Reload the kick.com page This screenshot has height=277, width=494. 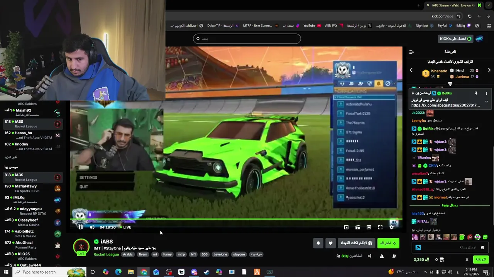click(x=470, y=16)
